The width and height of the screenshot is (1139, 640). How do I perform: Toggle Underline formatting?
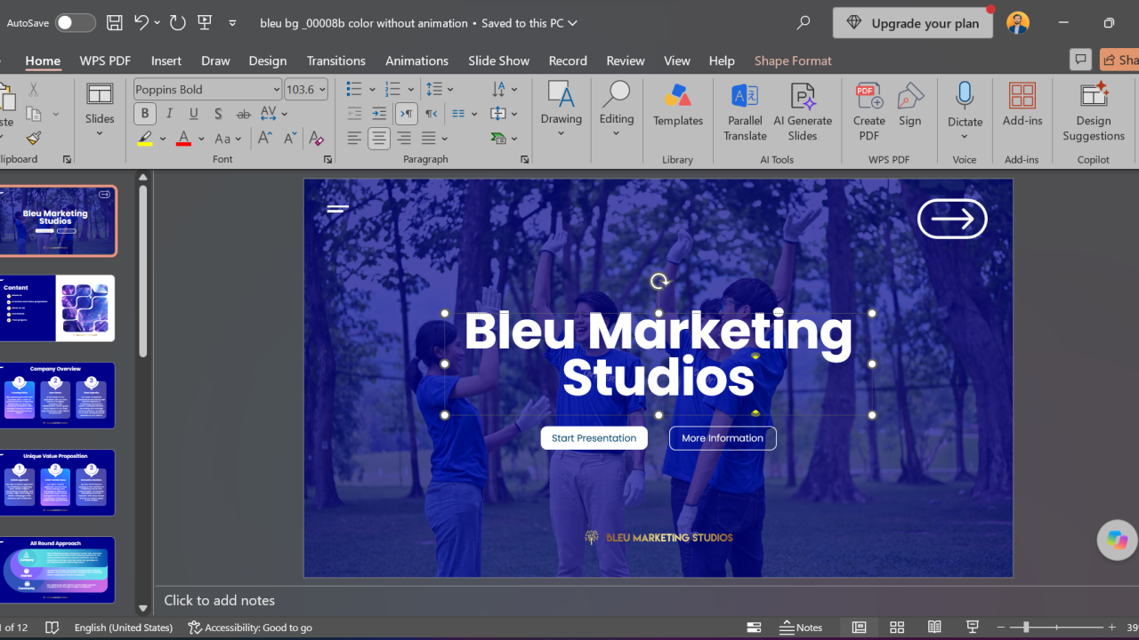tap(193, 114)
